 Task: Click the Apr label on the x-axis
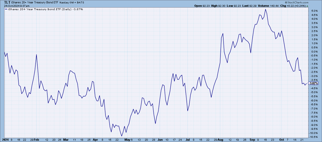[x=96, y=139]
